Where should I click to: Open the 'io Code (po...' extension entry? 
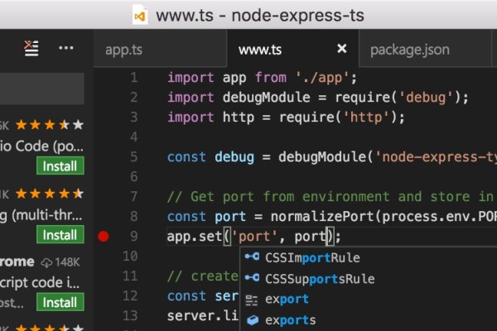[x=42, y=146]
